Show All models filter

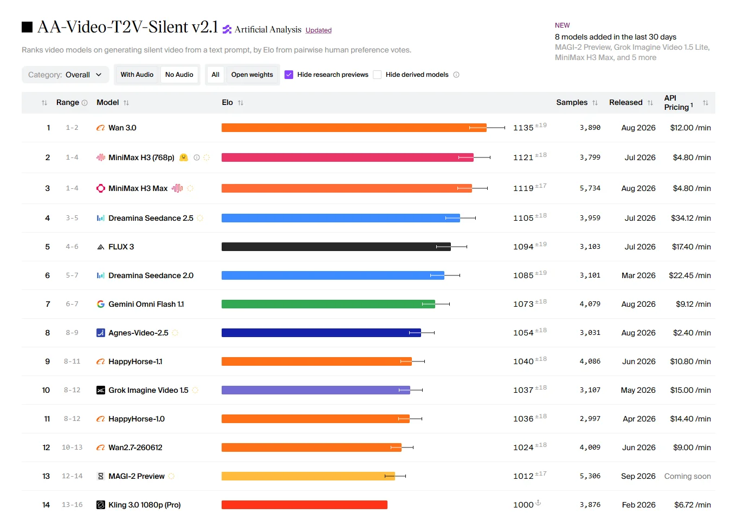[x=216, y=75]
